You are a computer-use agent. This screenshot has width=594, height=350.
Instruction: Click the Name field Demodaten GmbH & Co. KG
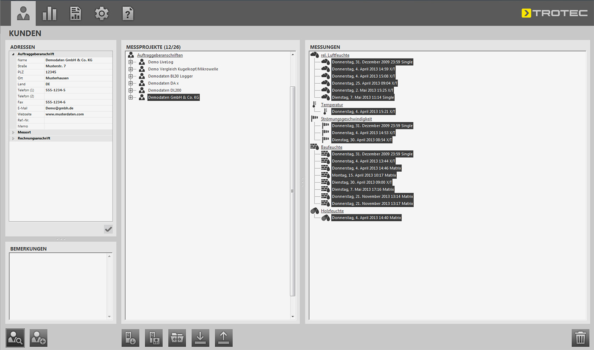pyautogui.click(x=78, y=60)
